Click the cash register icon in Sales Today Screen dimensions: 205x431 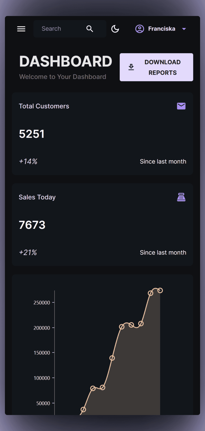point(181,197)
